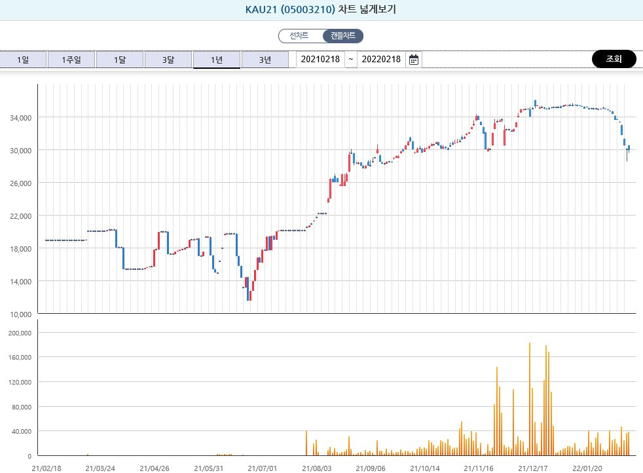This screenshot has height=473, width=643.
Task: Click the 22/01/20 date axis label
Action: [x=587, y=468]
